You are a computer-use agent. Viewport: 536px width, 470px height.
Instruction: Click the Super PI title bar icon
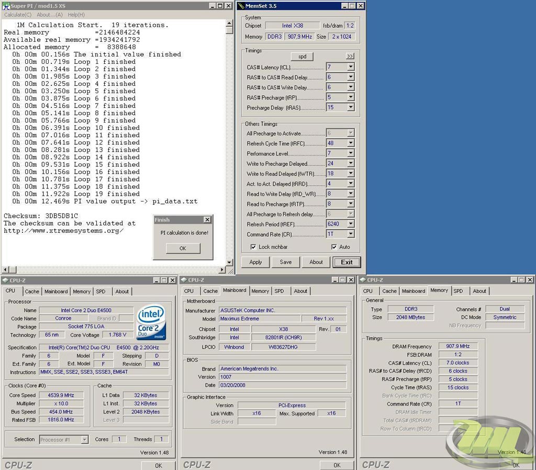pyautogui.click(x=6, y=5)
